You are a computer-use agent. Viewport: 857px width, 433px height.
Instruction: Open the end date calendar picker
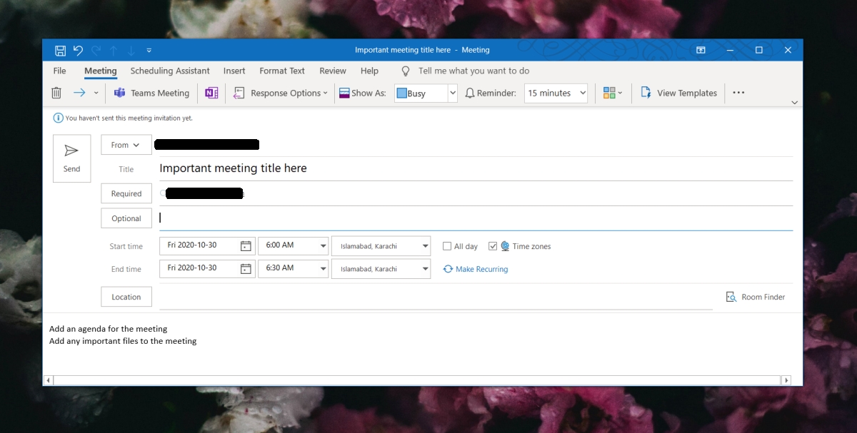point(246,269)
